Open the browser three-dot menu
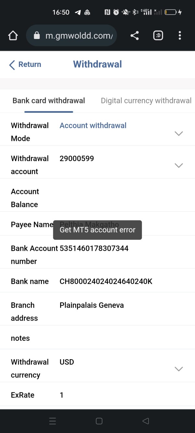 coord(180,35)
